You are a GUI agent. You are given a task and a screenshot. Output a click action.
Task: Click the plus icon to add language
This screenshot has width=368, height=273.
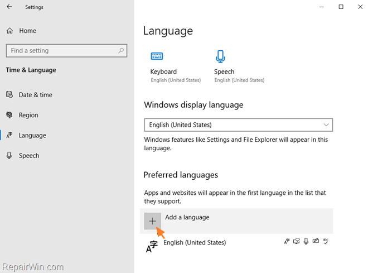(153, 221)
